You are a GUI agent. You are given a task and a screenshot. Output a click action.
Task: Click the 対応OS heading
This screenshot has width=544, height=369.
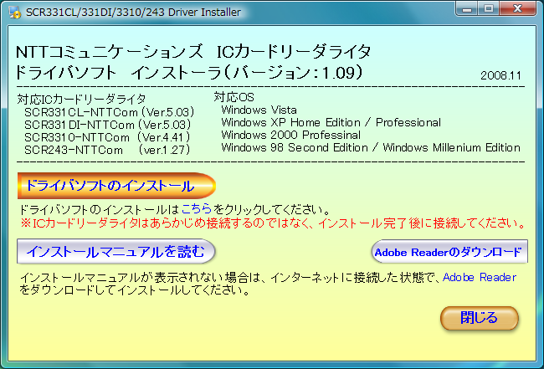(x=234, y=97)
